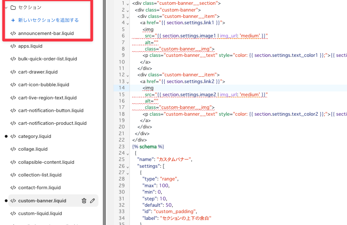Open announcement-bar.liquid file
Viewport: 347px width, 225px height.
[x=46, y=33]
